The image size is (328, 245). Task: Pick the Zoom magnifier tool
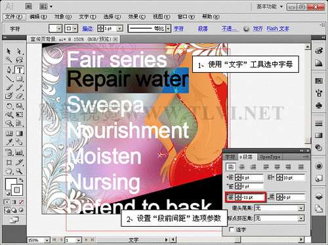[19, 171]
